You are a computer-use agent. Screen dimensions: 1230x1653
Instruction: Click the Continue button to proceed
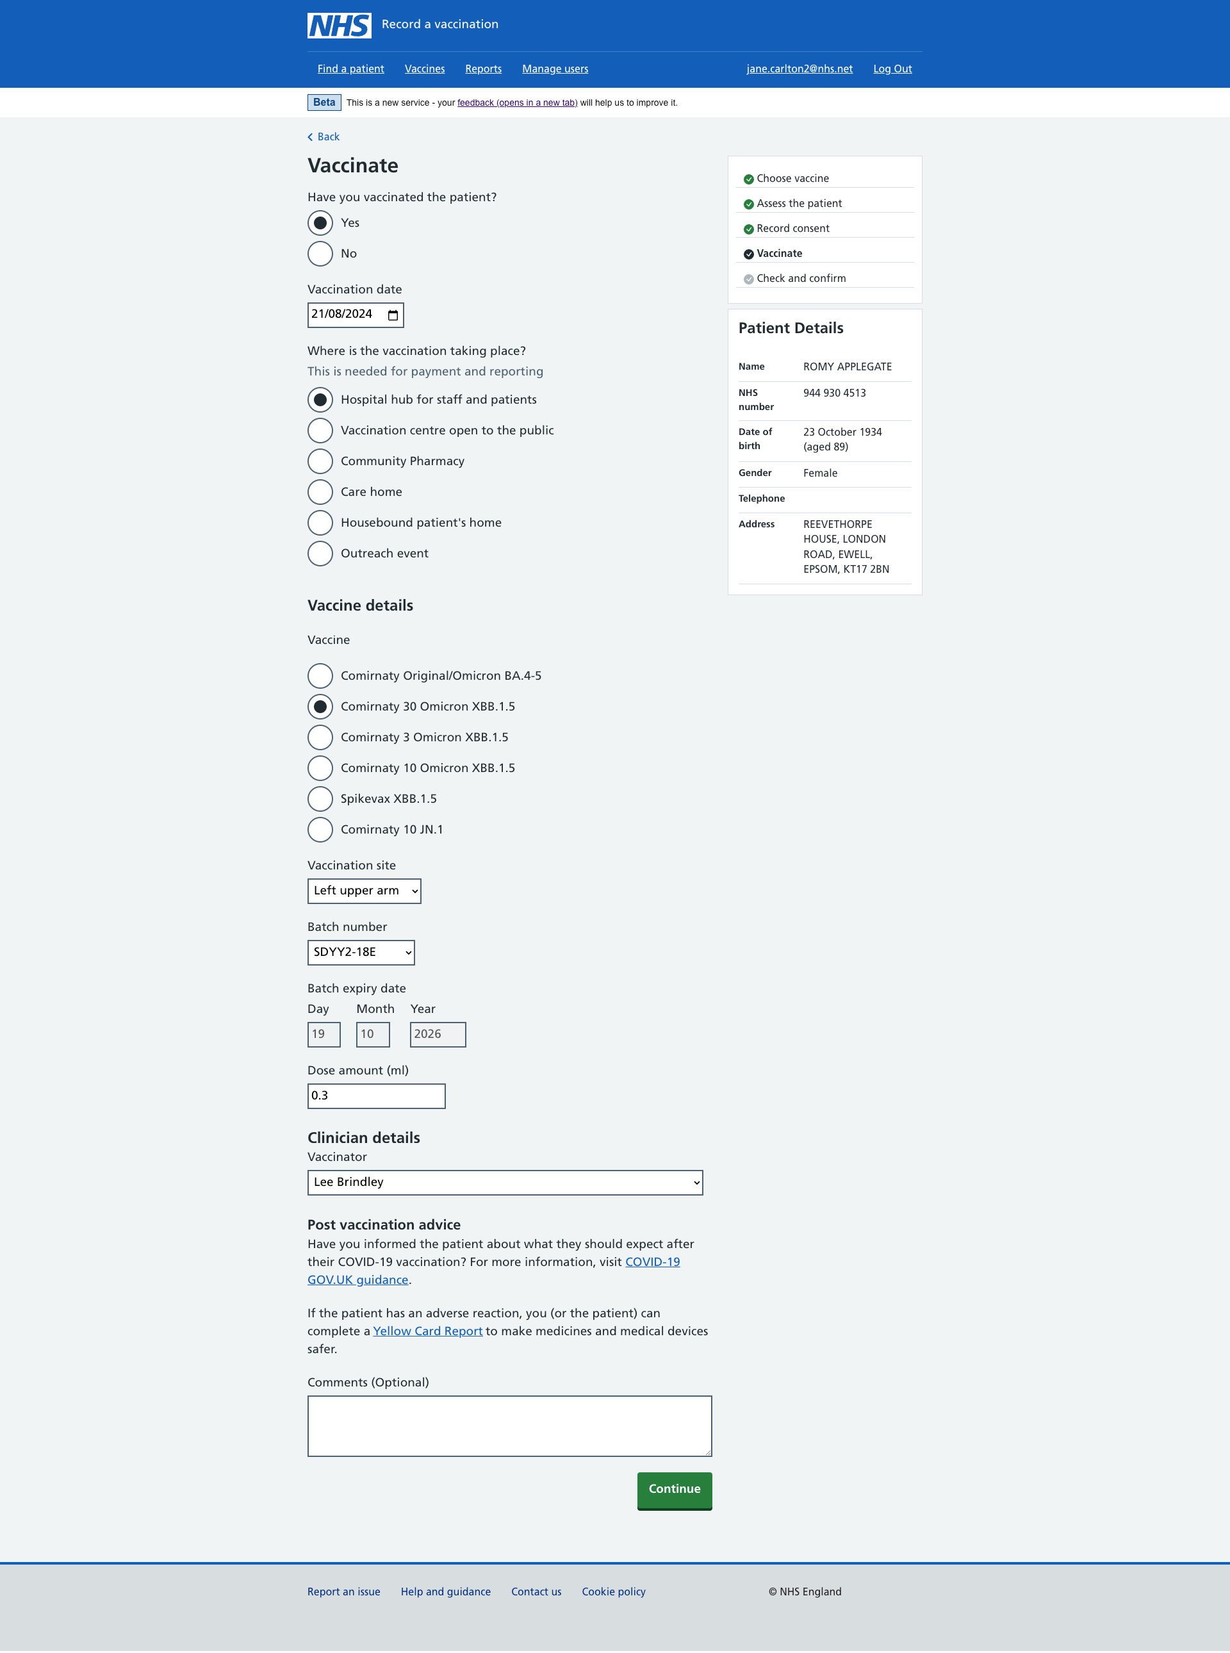[673, 1489]
